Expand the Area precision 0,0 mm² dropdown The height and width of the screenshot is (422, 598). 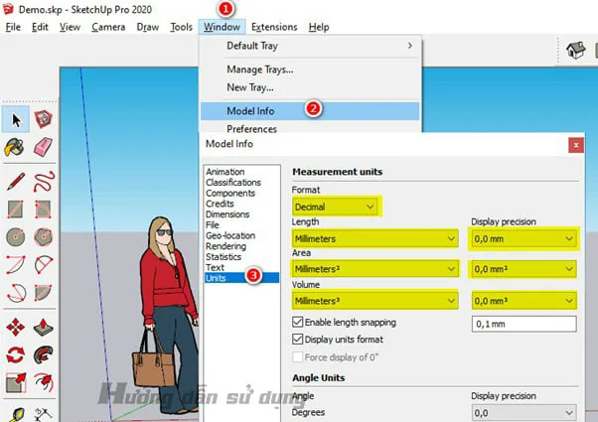pyautogui.click(x=524, y=269)
